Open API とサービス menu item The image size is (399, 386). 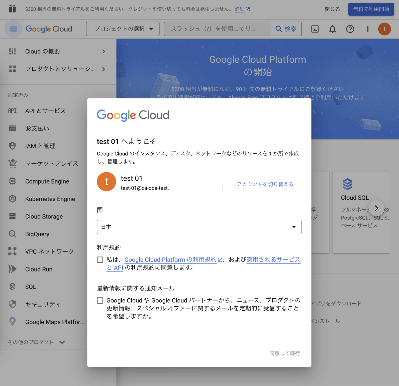(x=46, y=111)
